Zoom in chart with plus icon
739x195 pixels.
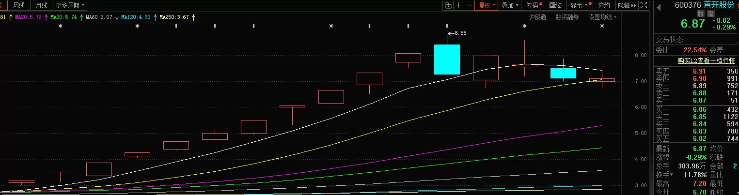click(x=458, y=5)
